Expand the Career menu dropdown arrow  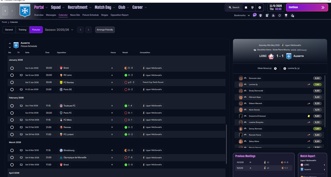click(146, 7)
